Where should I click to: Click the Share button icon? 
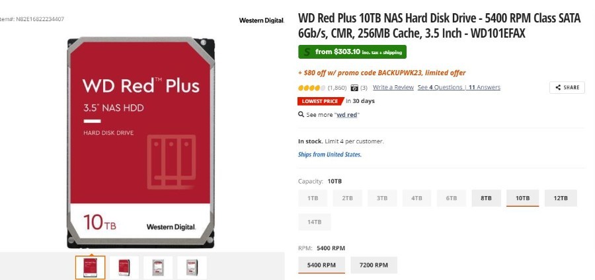click(558, 88)
